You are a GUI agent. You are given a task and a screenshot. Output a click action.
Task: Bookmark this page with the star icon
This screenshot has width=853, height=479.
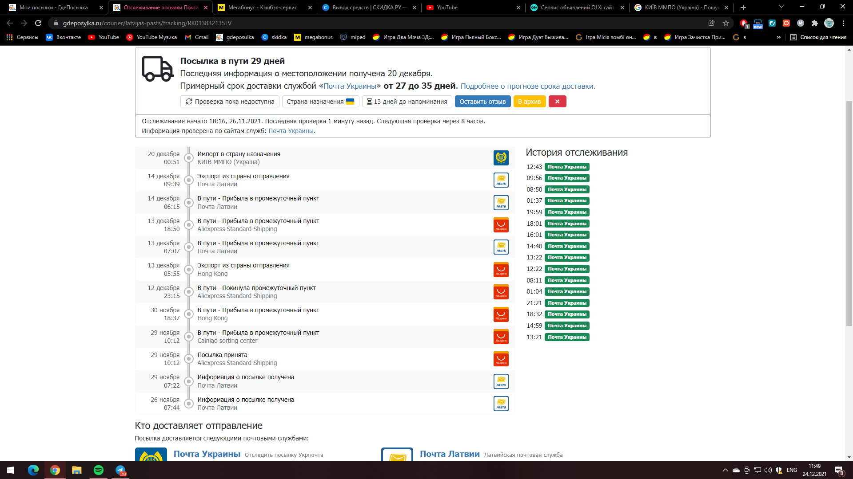[726, 23]
